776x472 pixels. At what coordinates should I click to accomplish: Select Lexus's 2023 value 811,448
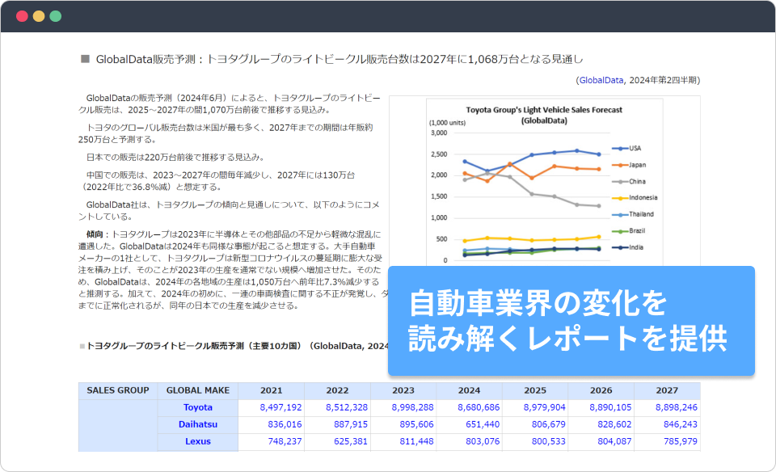417,441
